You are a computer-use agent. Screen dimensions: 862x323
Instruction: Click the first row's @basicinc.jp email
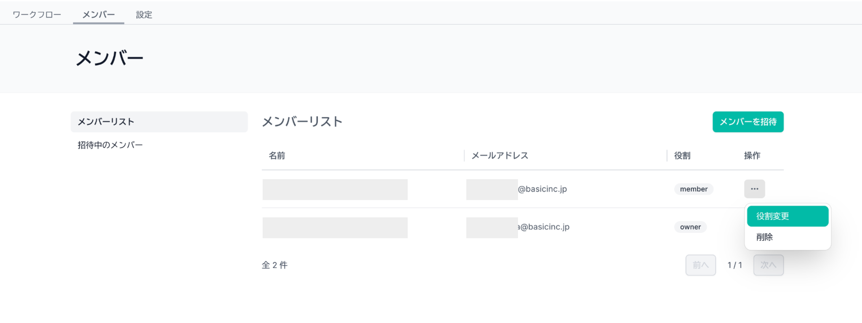click(x=542, y=189)
